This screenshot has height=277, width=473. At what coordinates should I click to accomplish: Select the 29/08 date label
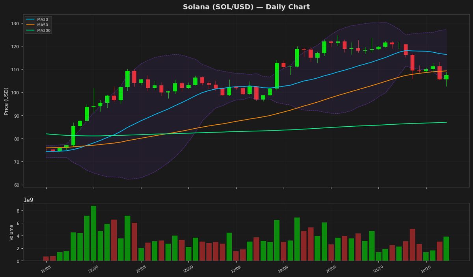point(140,269)
